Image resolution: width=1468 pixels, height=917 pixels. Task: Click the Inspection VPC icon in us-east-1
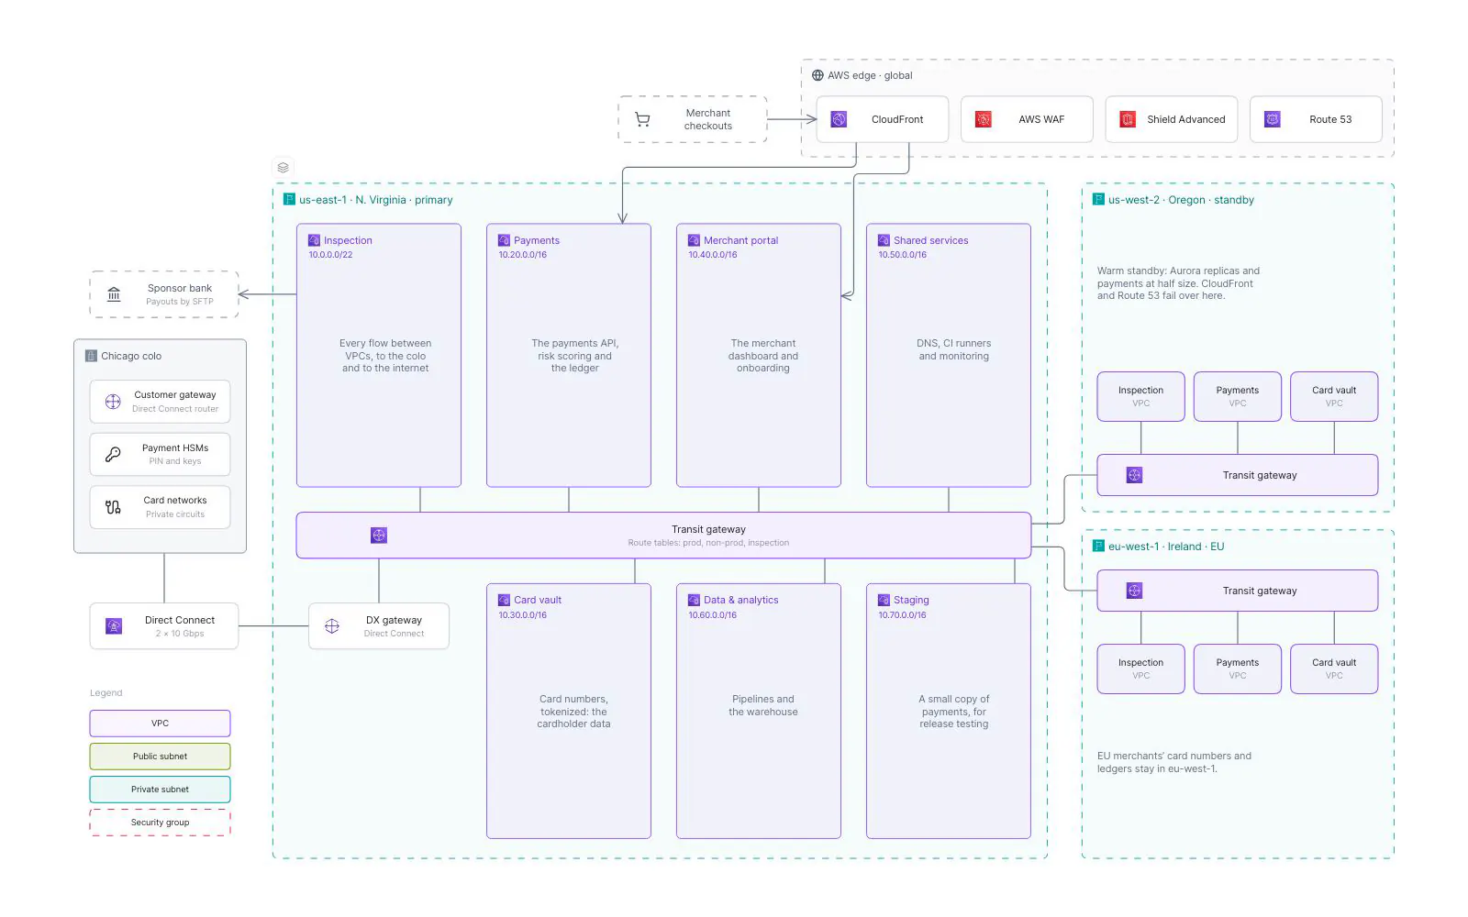[314, 240]
